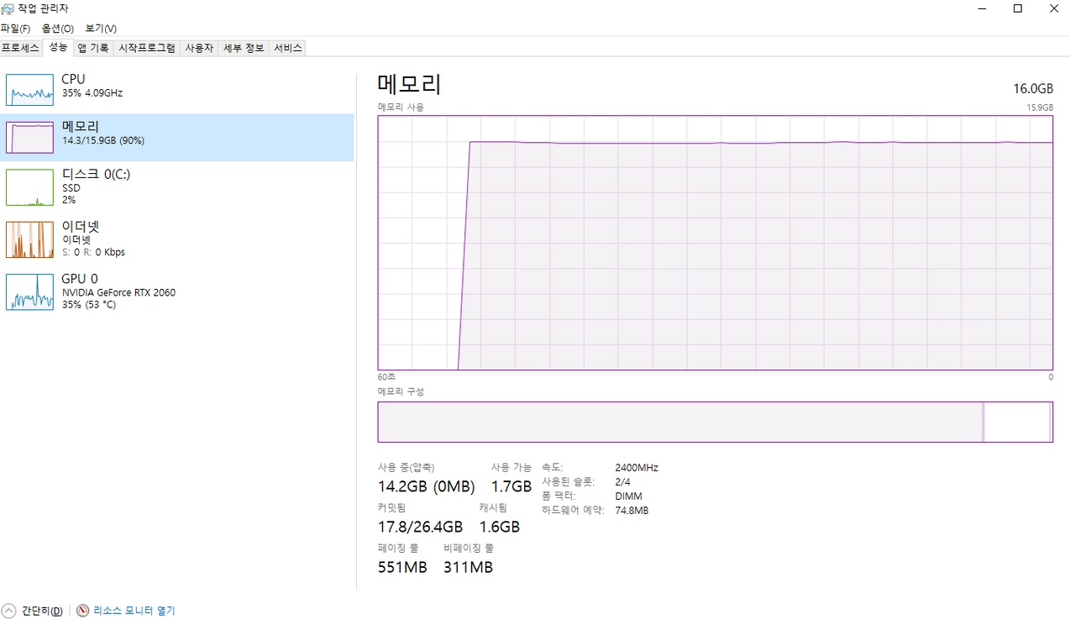1070x630 pixels.
Task: Switch to the 앱 기록 tab
Action: pyautogui.click(x=93, y=49)
